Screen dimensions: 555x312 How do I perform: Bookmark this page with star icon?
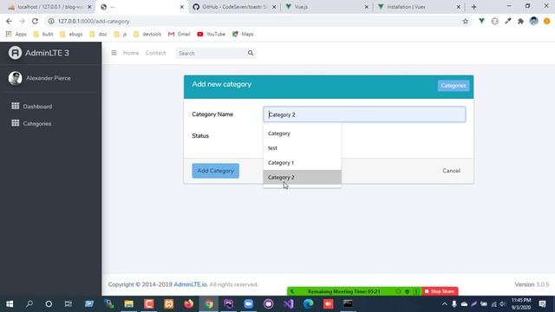click(465, 21)
